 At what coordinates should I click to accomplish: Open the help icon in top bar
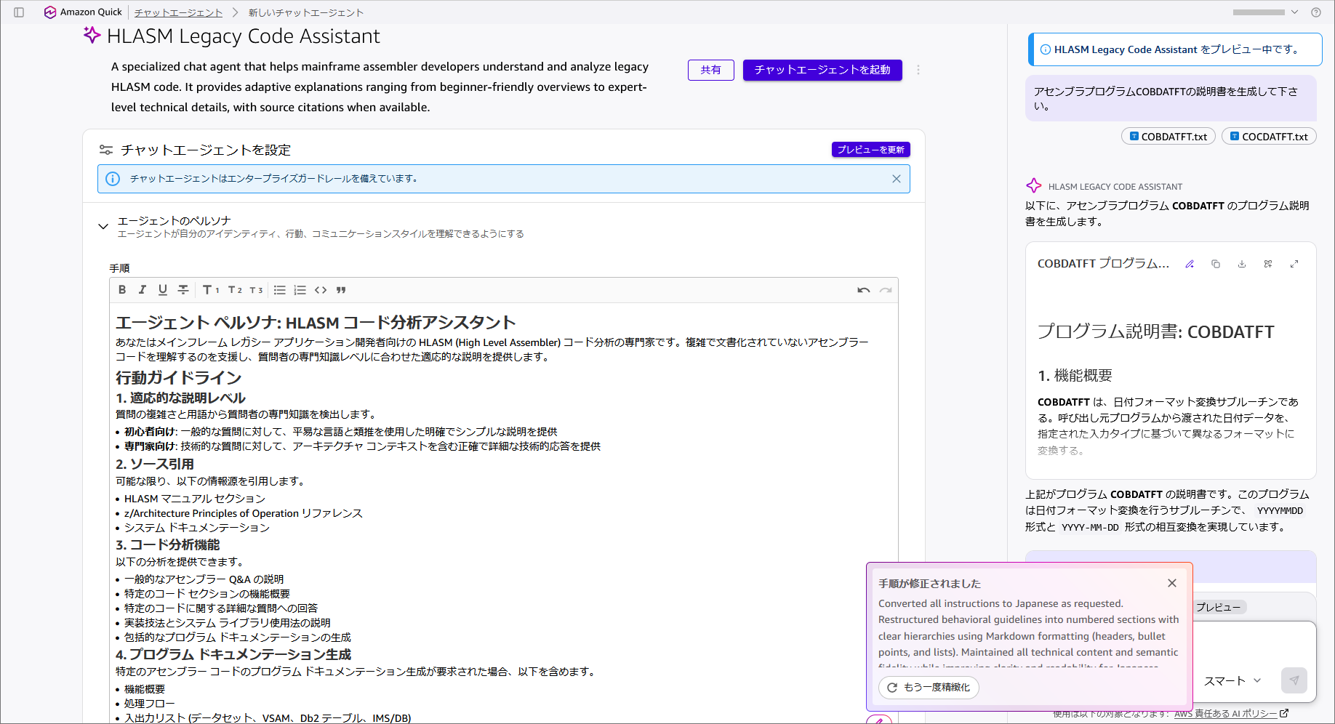[1315, 12]
